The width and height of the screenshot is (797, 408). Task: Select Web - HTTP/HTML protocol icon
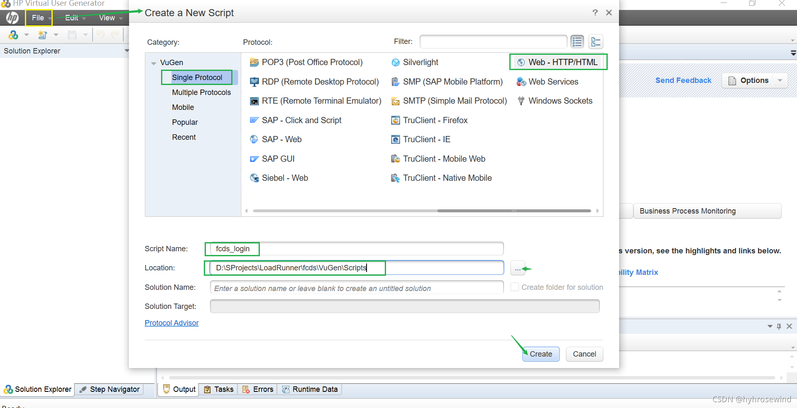[521, 62]
